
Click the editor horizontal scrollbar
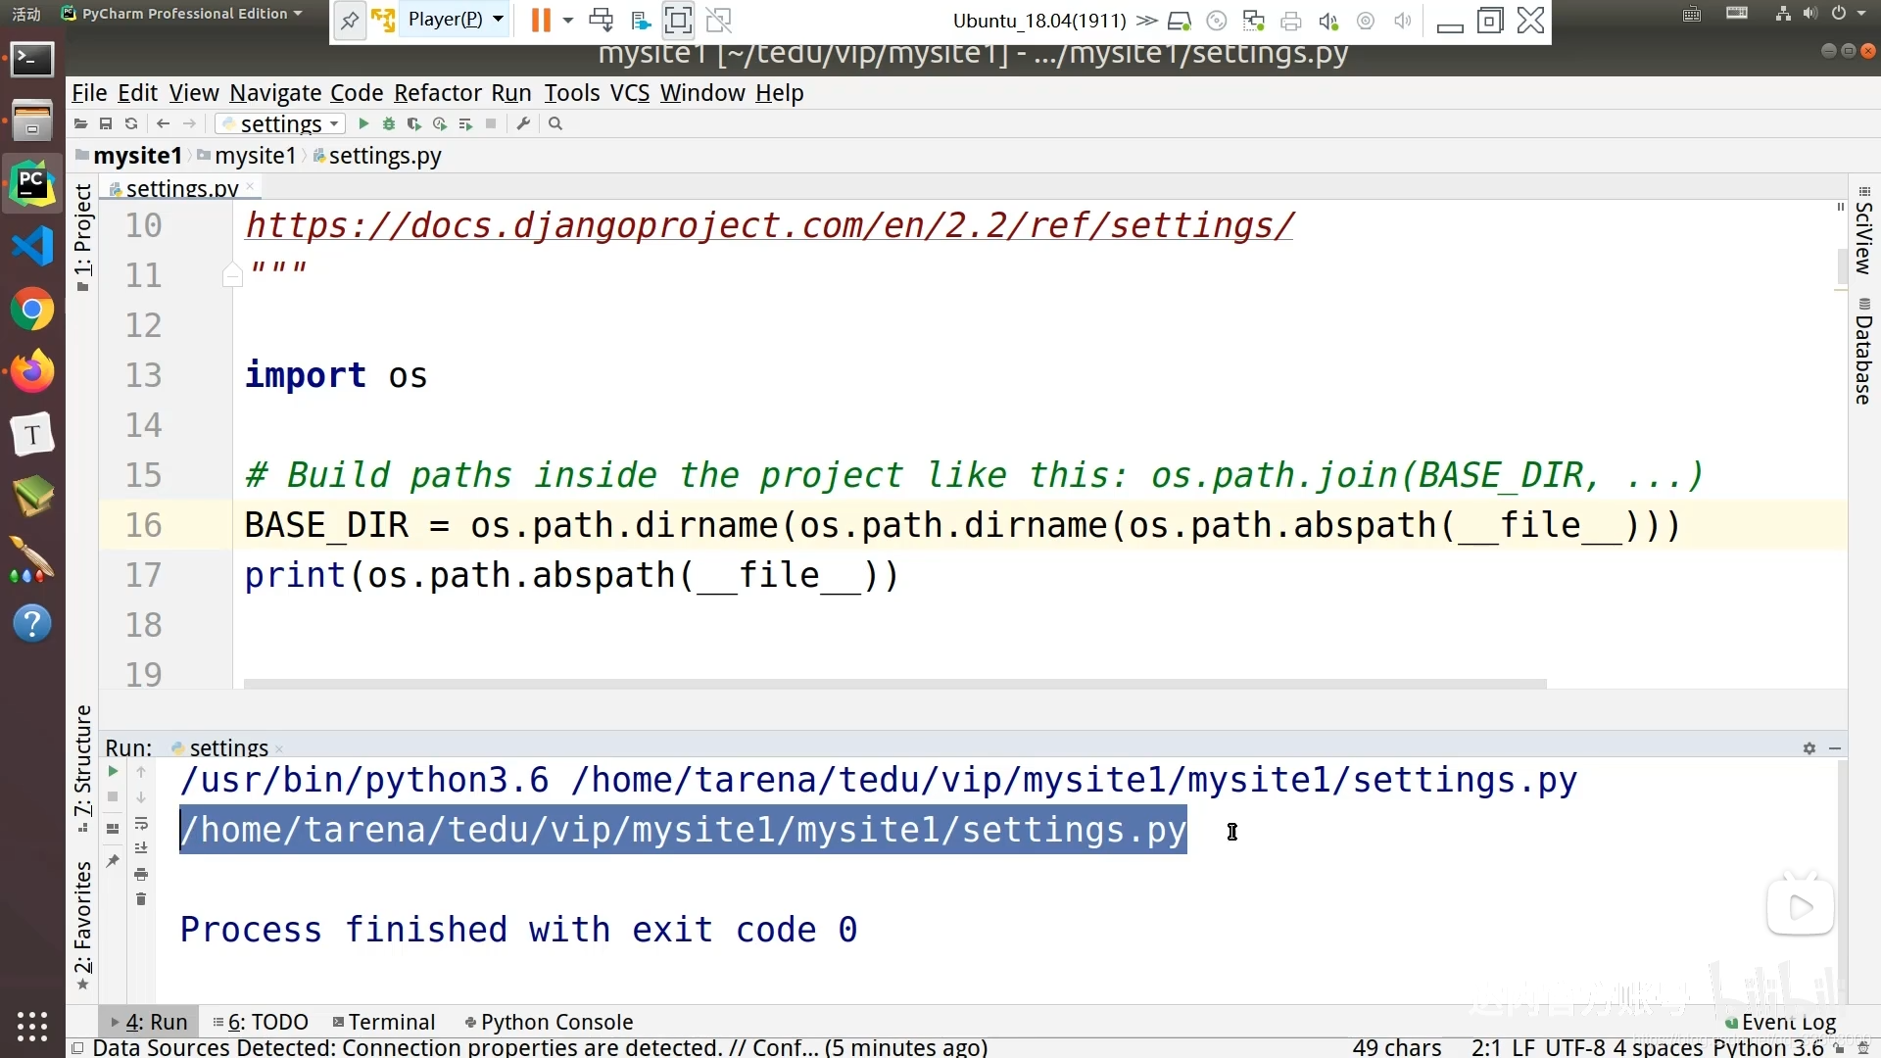tap(894, 684)
